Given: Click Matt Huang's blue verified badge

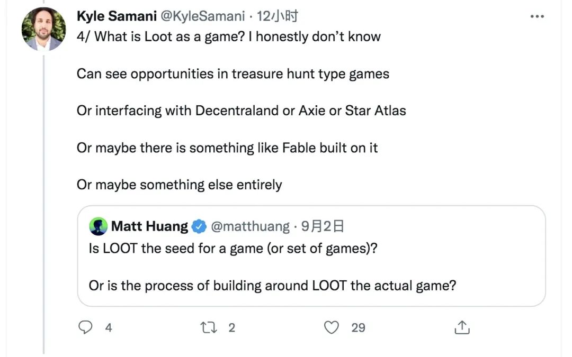Looking at the screenshot, I should click(x=199, y=227).
